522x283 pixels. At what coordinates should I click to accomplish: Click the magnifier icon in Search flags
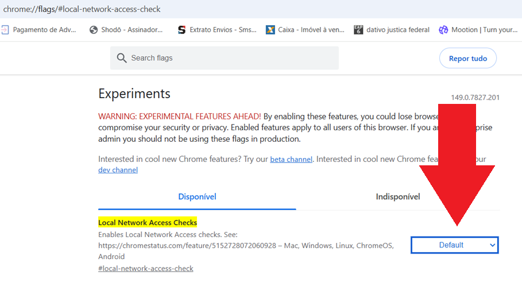pos(122,58)
